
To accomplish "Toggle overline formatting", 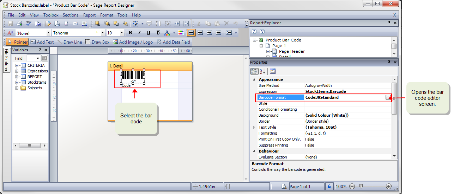I will (x=158, y=33).
